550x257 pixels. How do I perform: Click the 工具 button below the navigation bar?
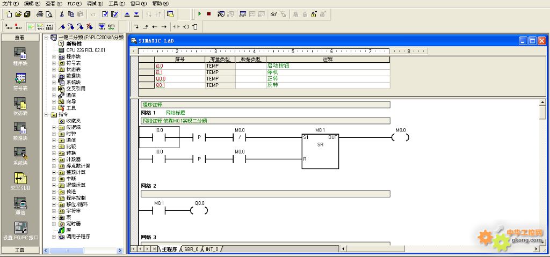point(20,250)
